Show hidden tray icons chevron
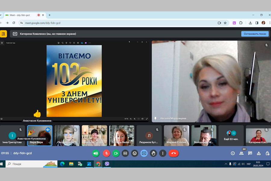This screenshot has width=271, height=181. coord(226,164)
